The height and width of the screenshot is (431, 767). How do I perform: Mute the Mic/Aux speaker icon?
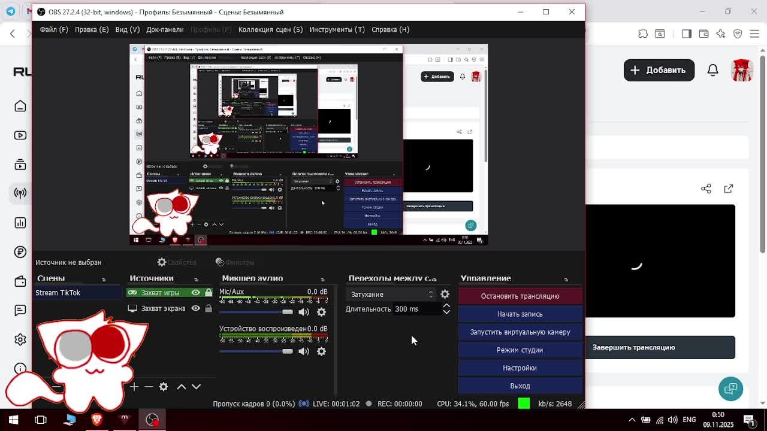[x=304, y=312]
